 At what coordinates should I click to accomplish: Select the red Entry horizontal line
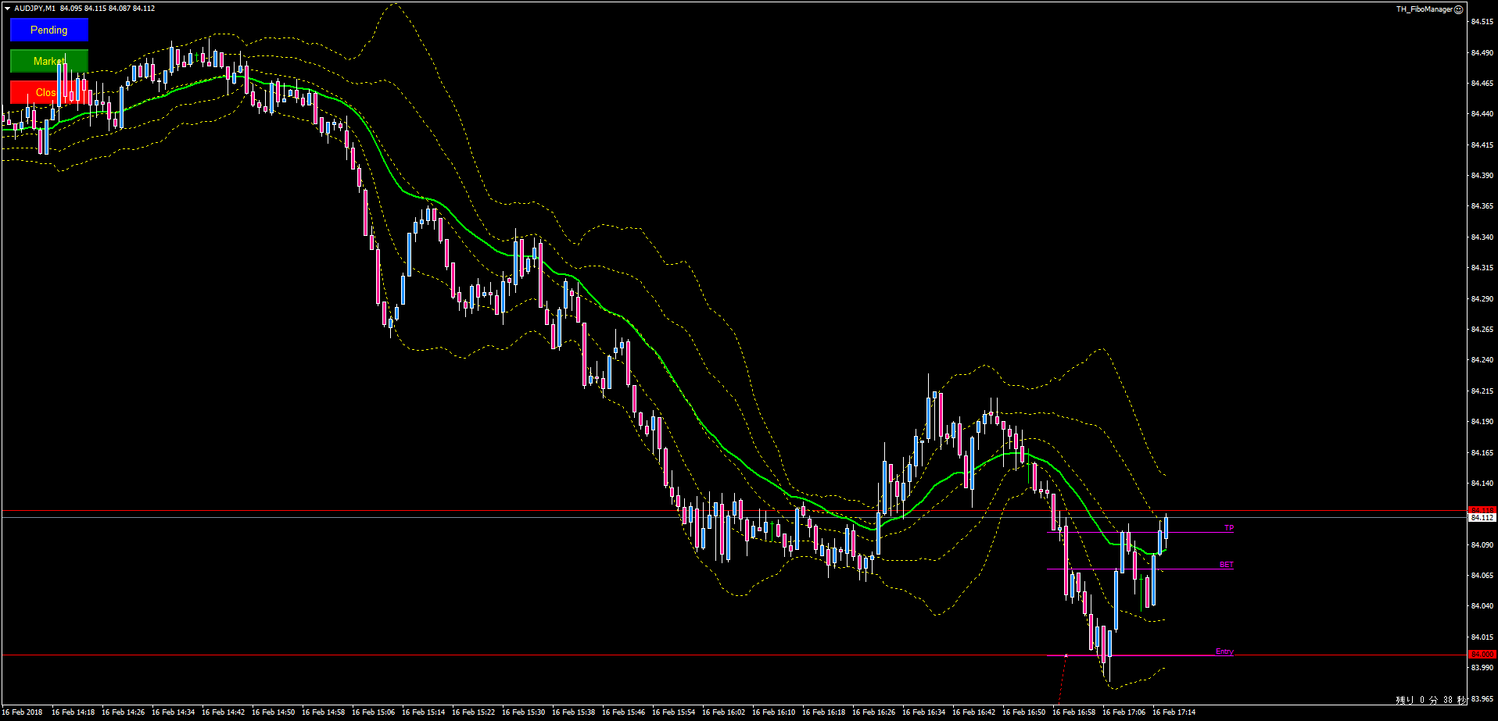[734, 655]
